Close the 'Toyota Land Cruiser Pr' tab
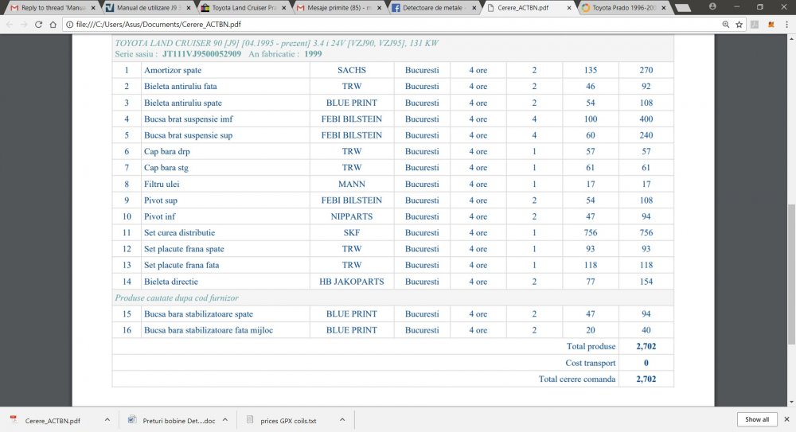This screenshot has width=796, height=432. [x=284, y=8]
